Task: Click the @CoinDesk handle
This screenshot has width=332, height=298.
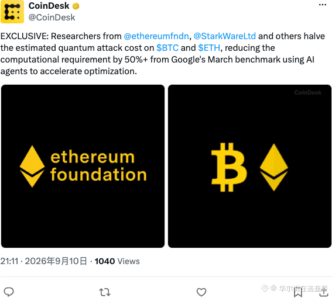Action: pos(52,18)
